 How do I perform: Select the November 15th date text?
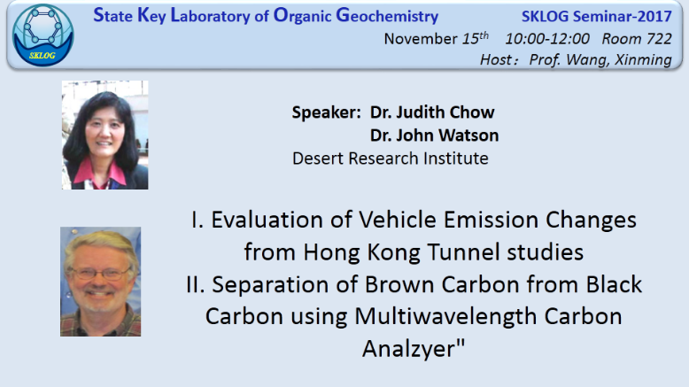pyautogui.click(x=436, y=39)
